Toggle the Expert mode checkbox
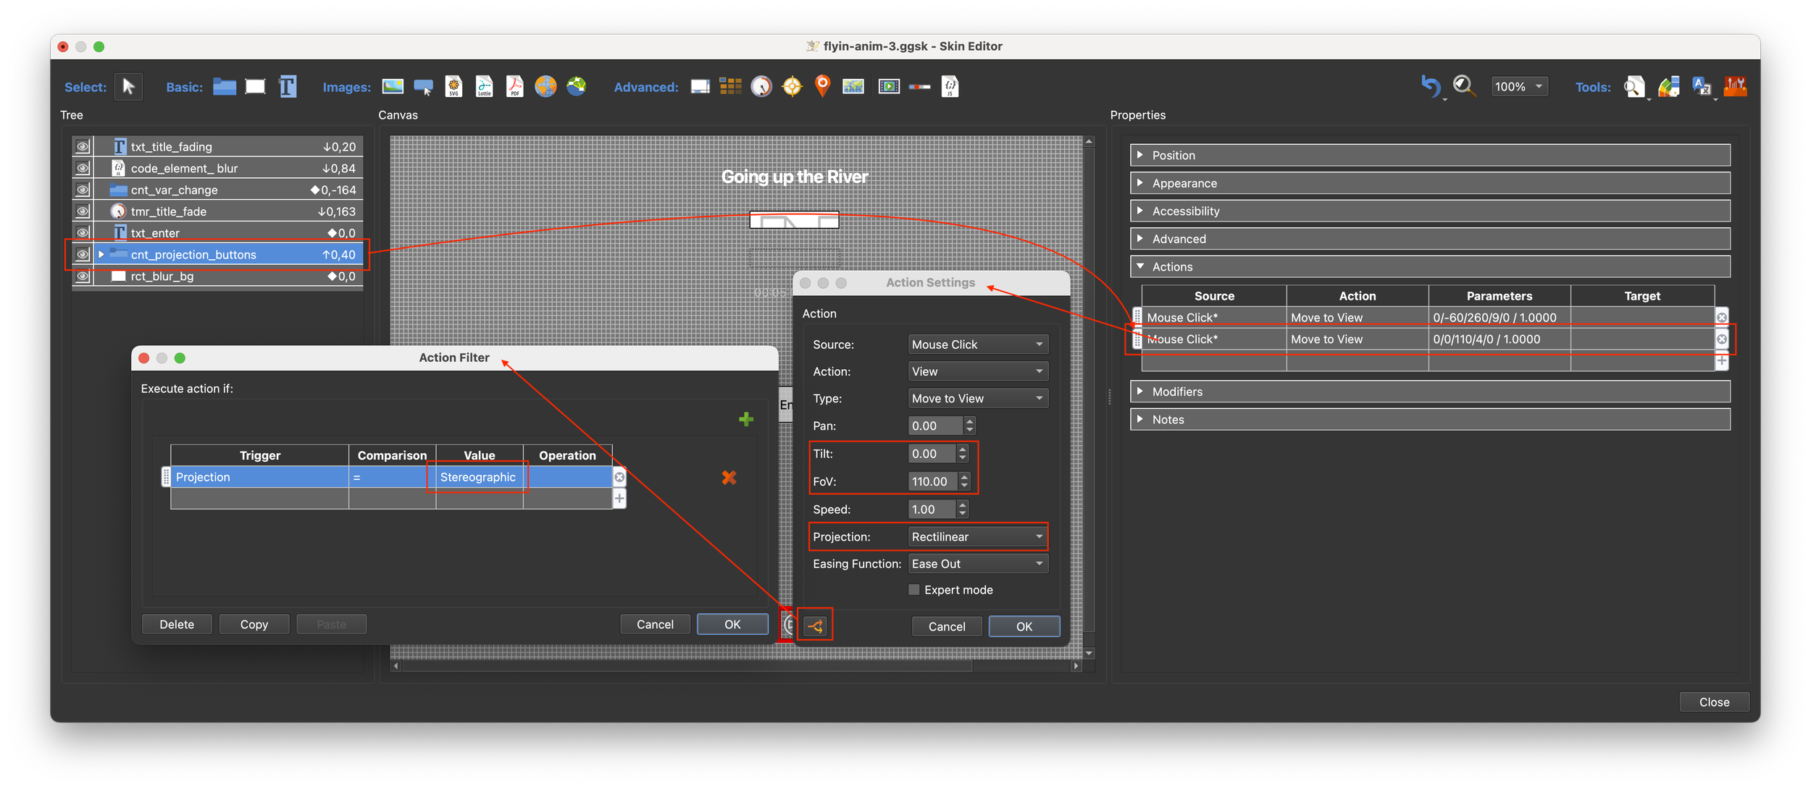 click(x=914, y=590)
